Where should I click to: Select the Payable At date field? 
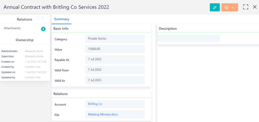tap(115, 59)
